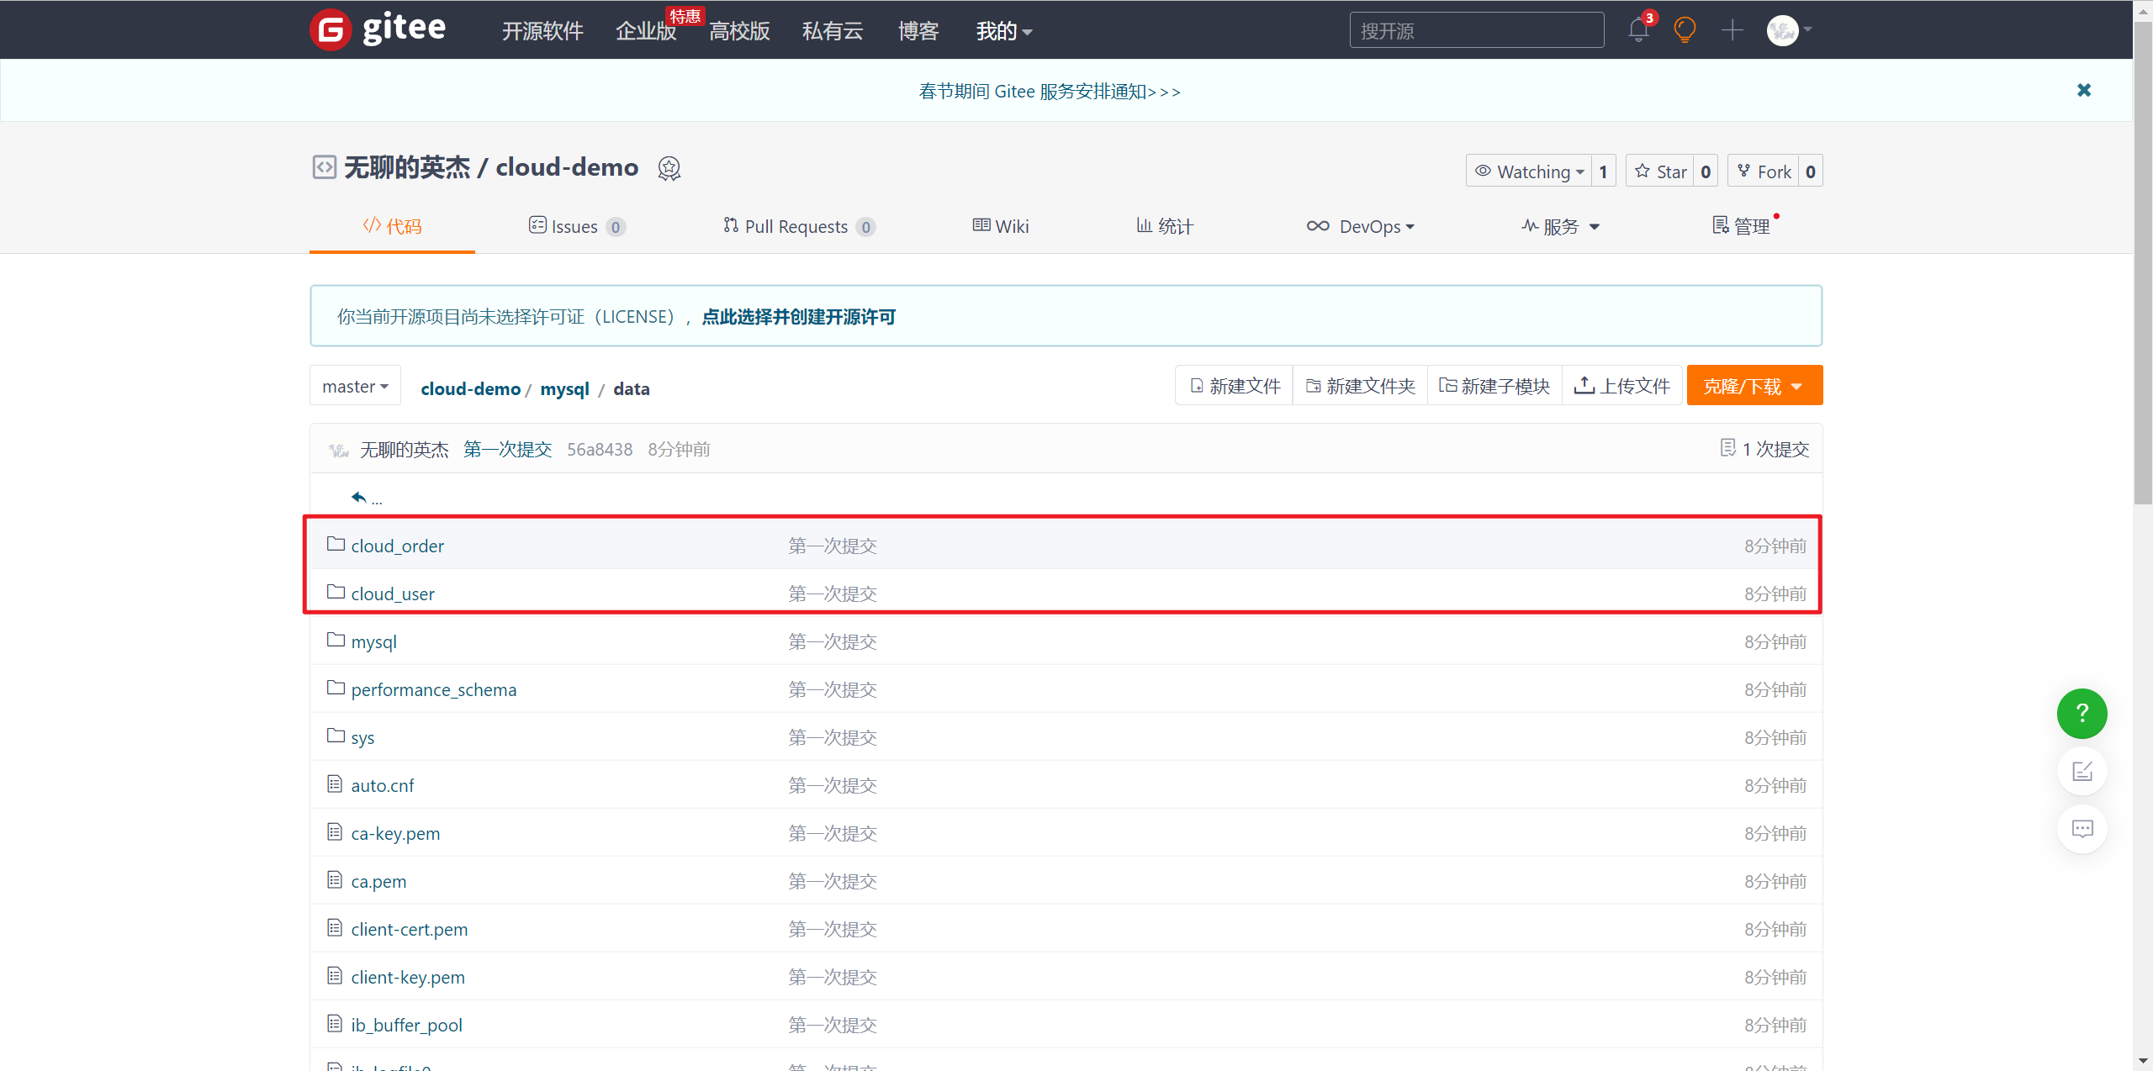Switch to the Issues tab
This screenshot has height=1071, width=2153.
point(575,226)
